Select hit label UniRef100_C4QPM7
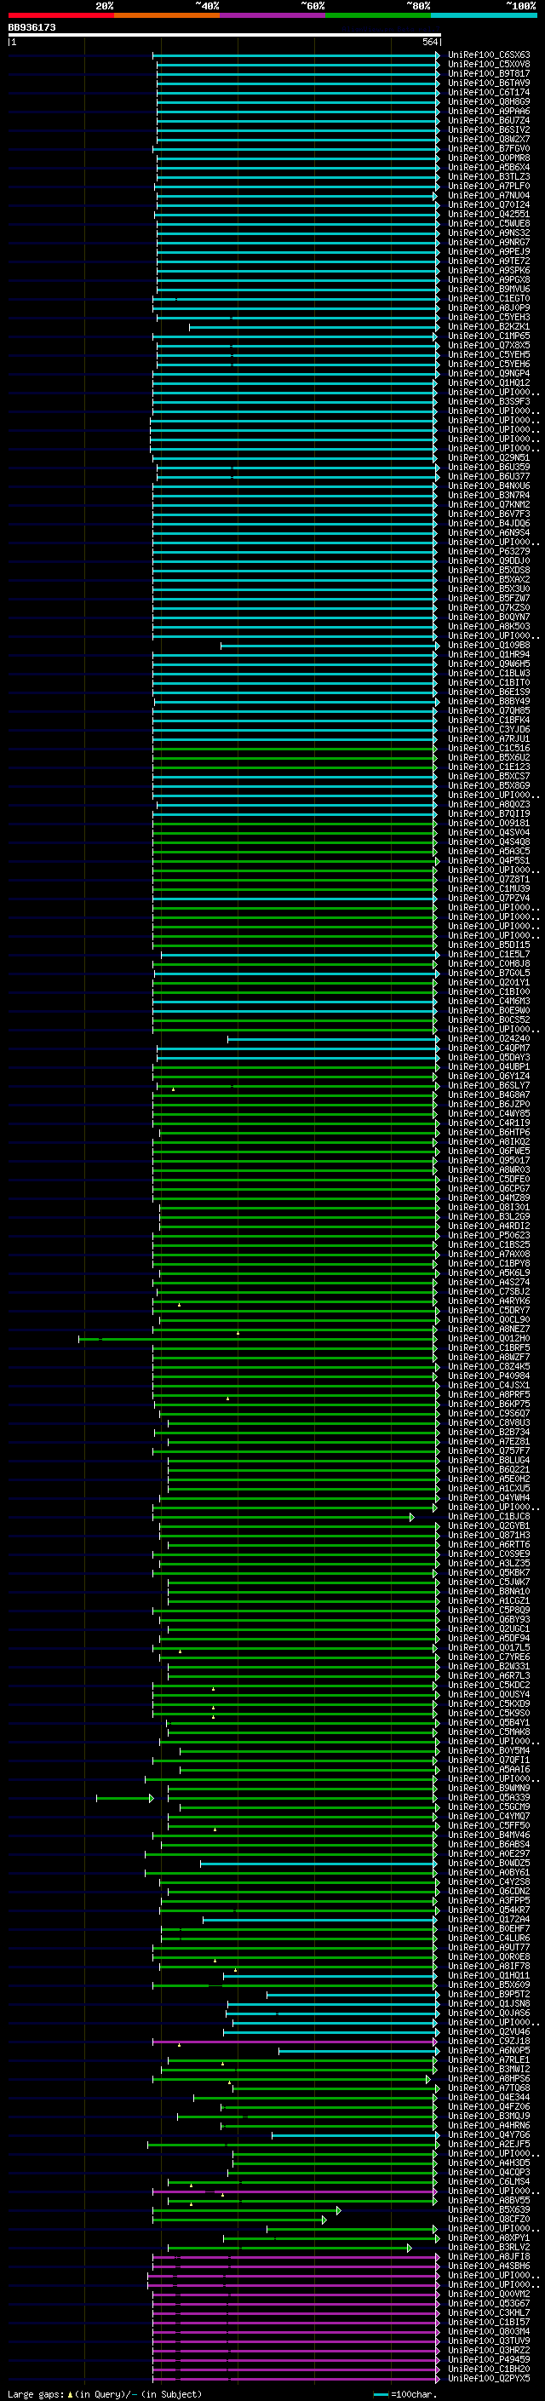Viewport: 545px width, 2401px height. point(489,1048)
